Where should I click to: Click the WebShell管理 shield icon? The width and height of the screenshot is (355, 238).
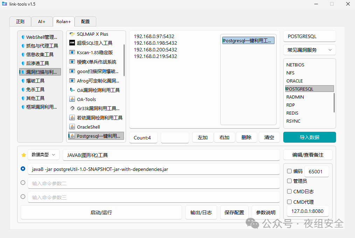[x=23, y=37]
